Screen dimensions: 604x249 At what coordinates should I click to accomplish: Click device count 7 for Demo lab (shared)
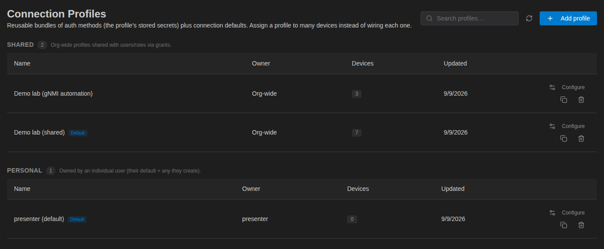coord(357,133)
